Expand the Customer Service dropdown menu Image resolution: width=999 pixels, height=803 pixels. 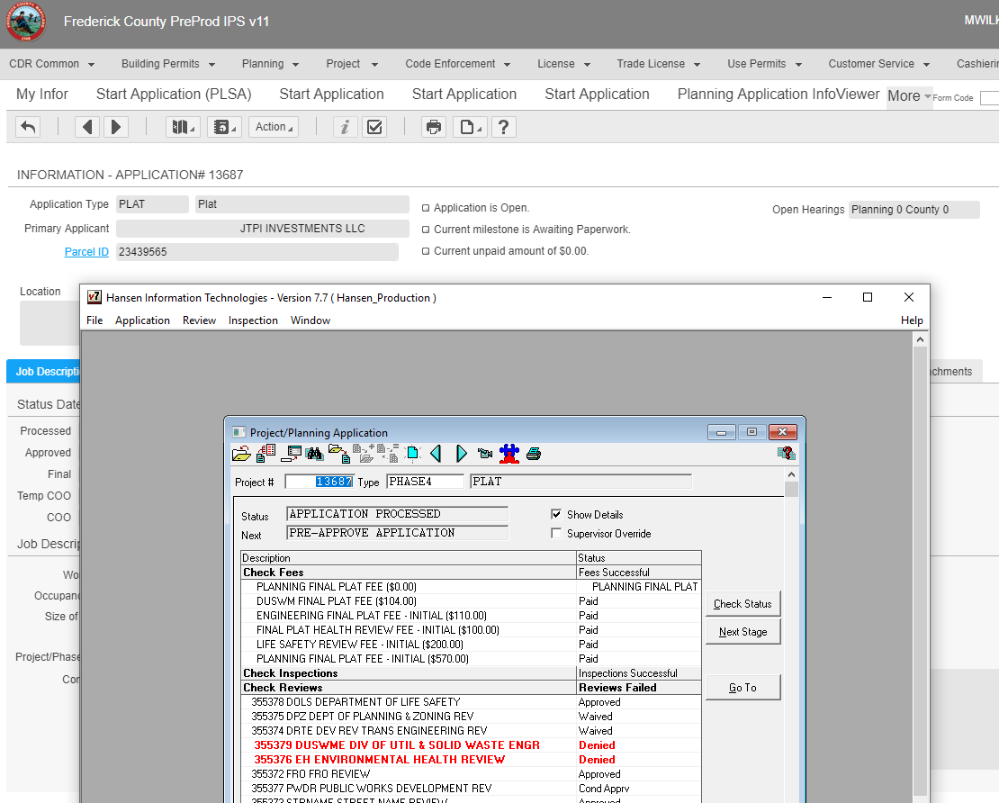(878, 64)
